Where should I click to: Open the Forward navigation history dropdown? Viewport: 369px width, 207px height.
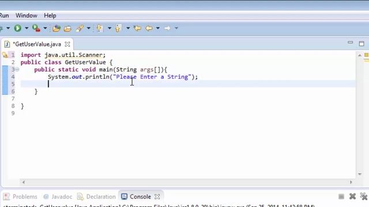(176, 28)
